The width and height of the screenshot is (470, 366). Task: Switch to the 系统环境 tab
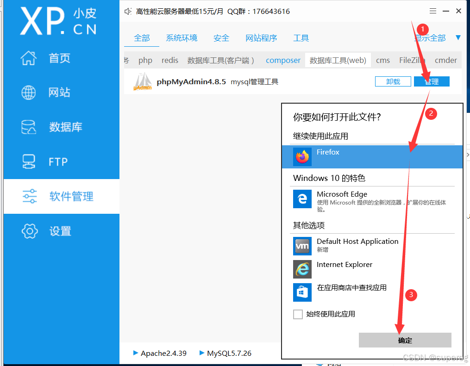(182, 38)
